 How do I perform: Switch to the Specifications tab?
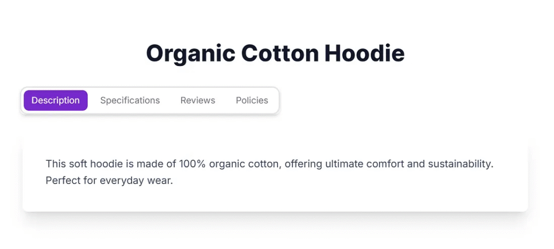click(130, 100)
